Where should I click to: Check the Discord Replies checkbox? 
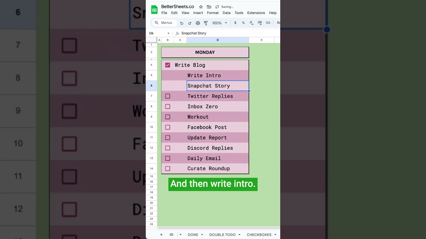tap(168, 148)
